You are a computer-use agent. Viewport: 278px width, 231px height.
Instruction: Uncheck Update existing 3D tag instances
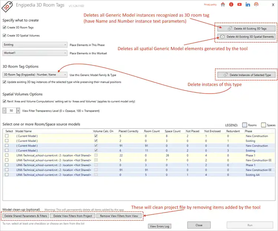tap(4, 82)
